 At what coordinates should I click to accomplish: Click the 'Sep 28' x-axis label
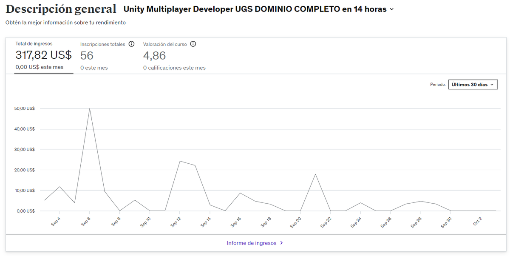pyautogui.click(x=416, y=222)
